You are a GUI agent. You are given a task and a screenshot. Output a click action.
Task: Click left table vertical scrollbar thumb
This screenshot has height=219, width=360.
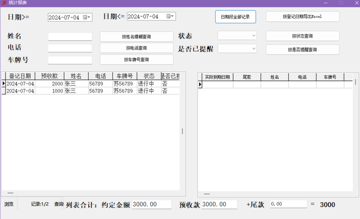(x=182, y=131)
